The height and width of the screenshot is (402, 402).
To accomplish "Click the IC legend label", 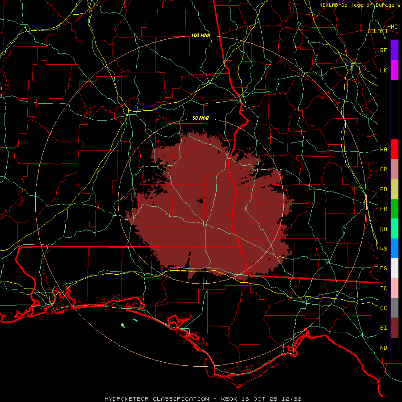I will tap(383, 289).
